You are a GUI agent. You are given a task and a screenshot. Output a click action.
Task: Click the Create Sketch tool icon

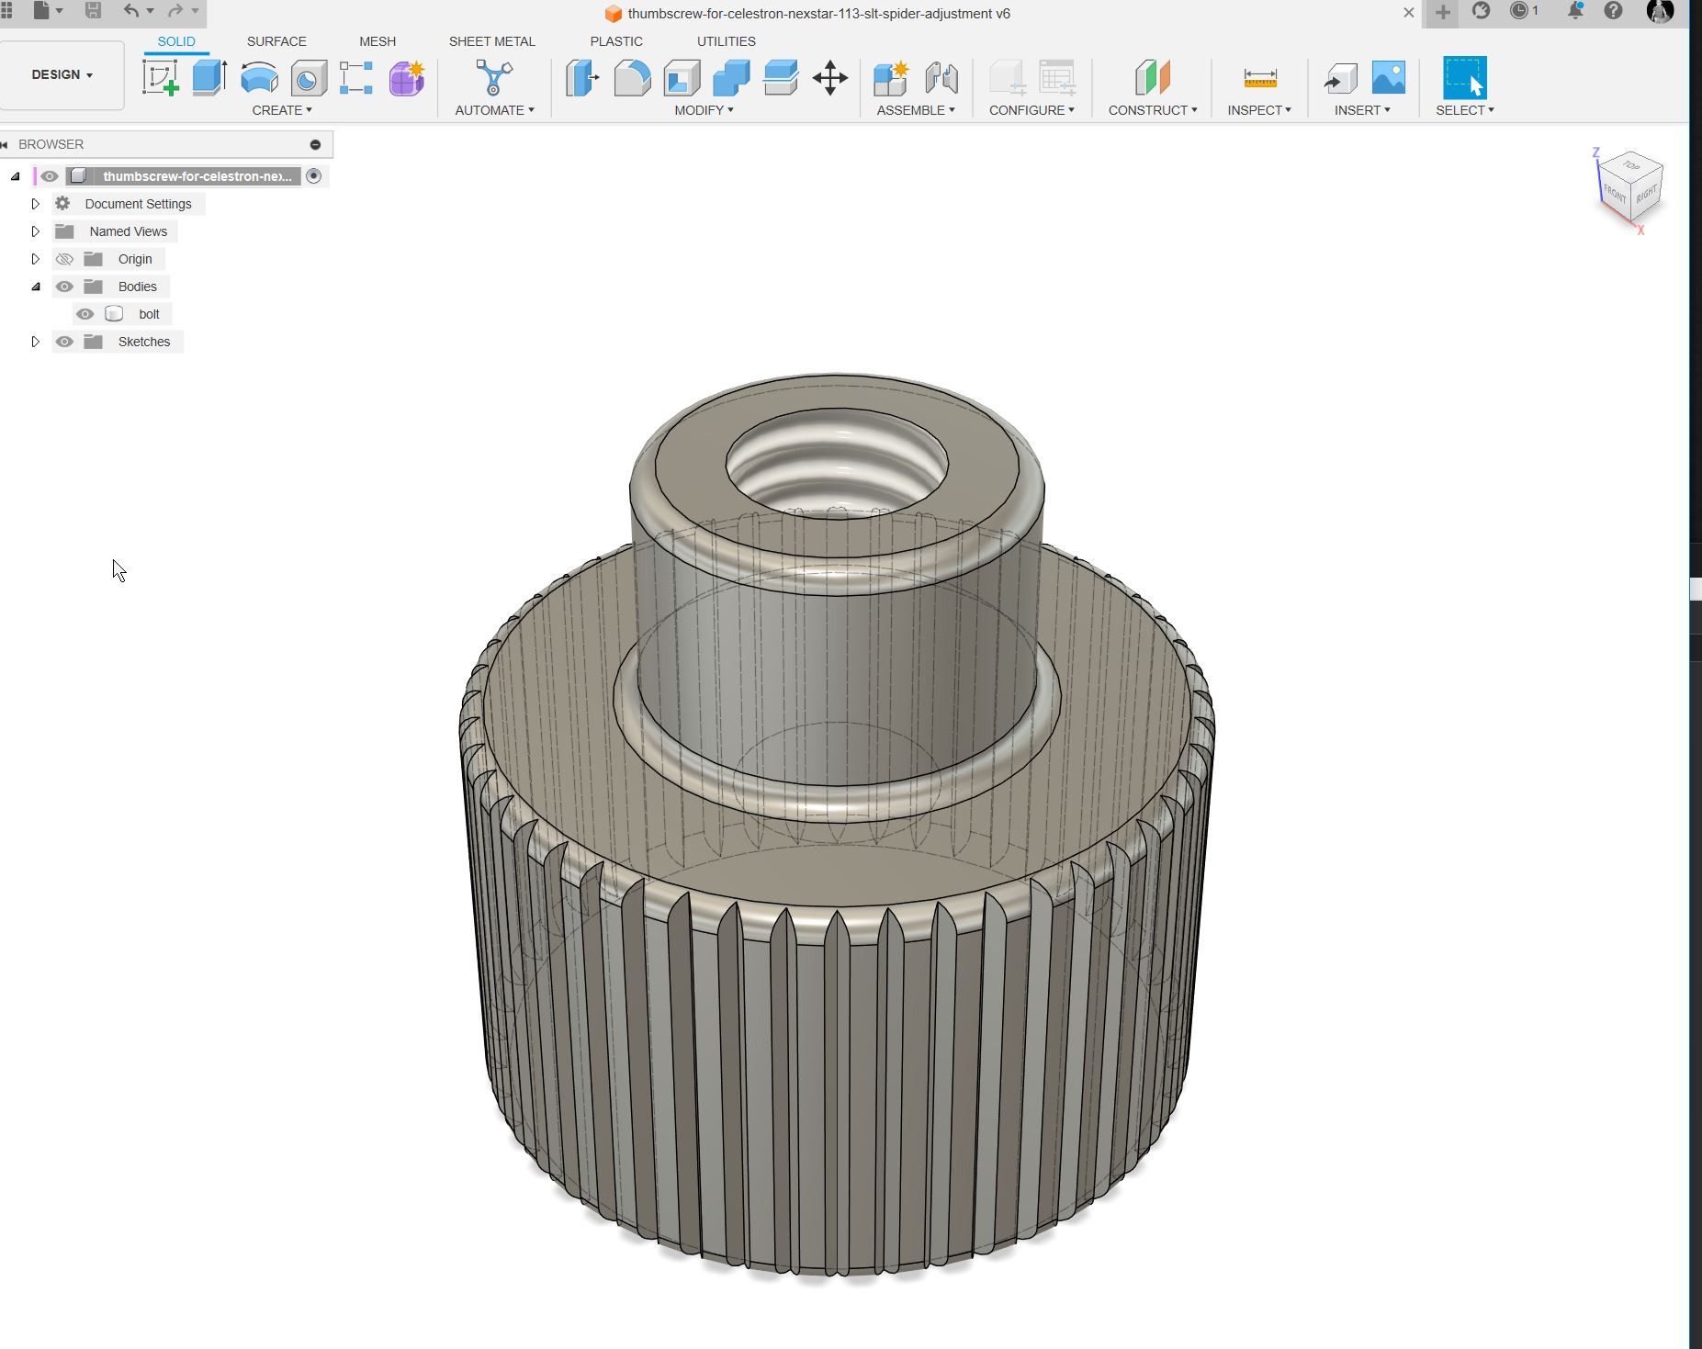[x=161, y=78]
